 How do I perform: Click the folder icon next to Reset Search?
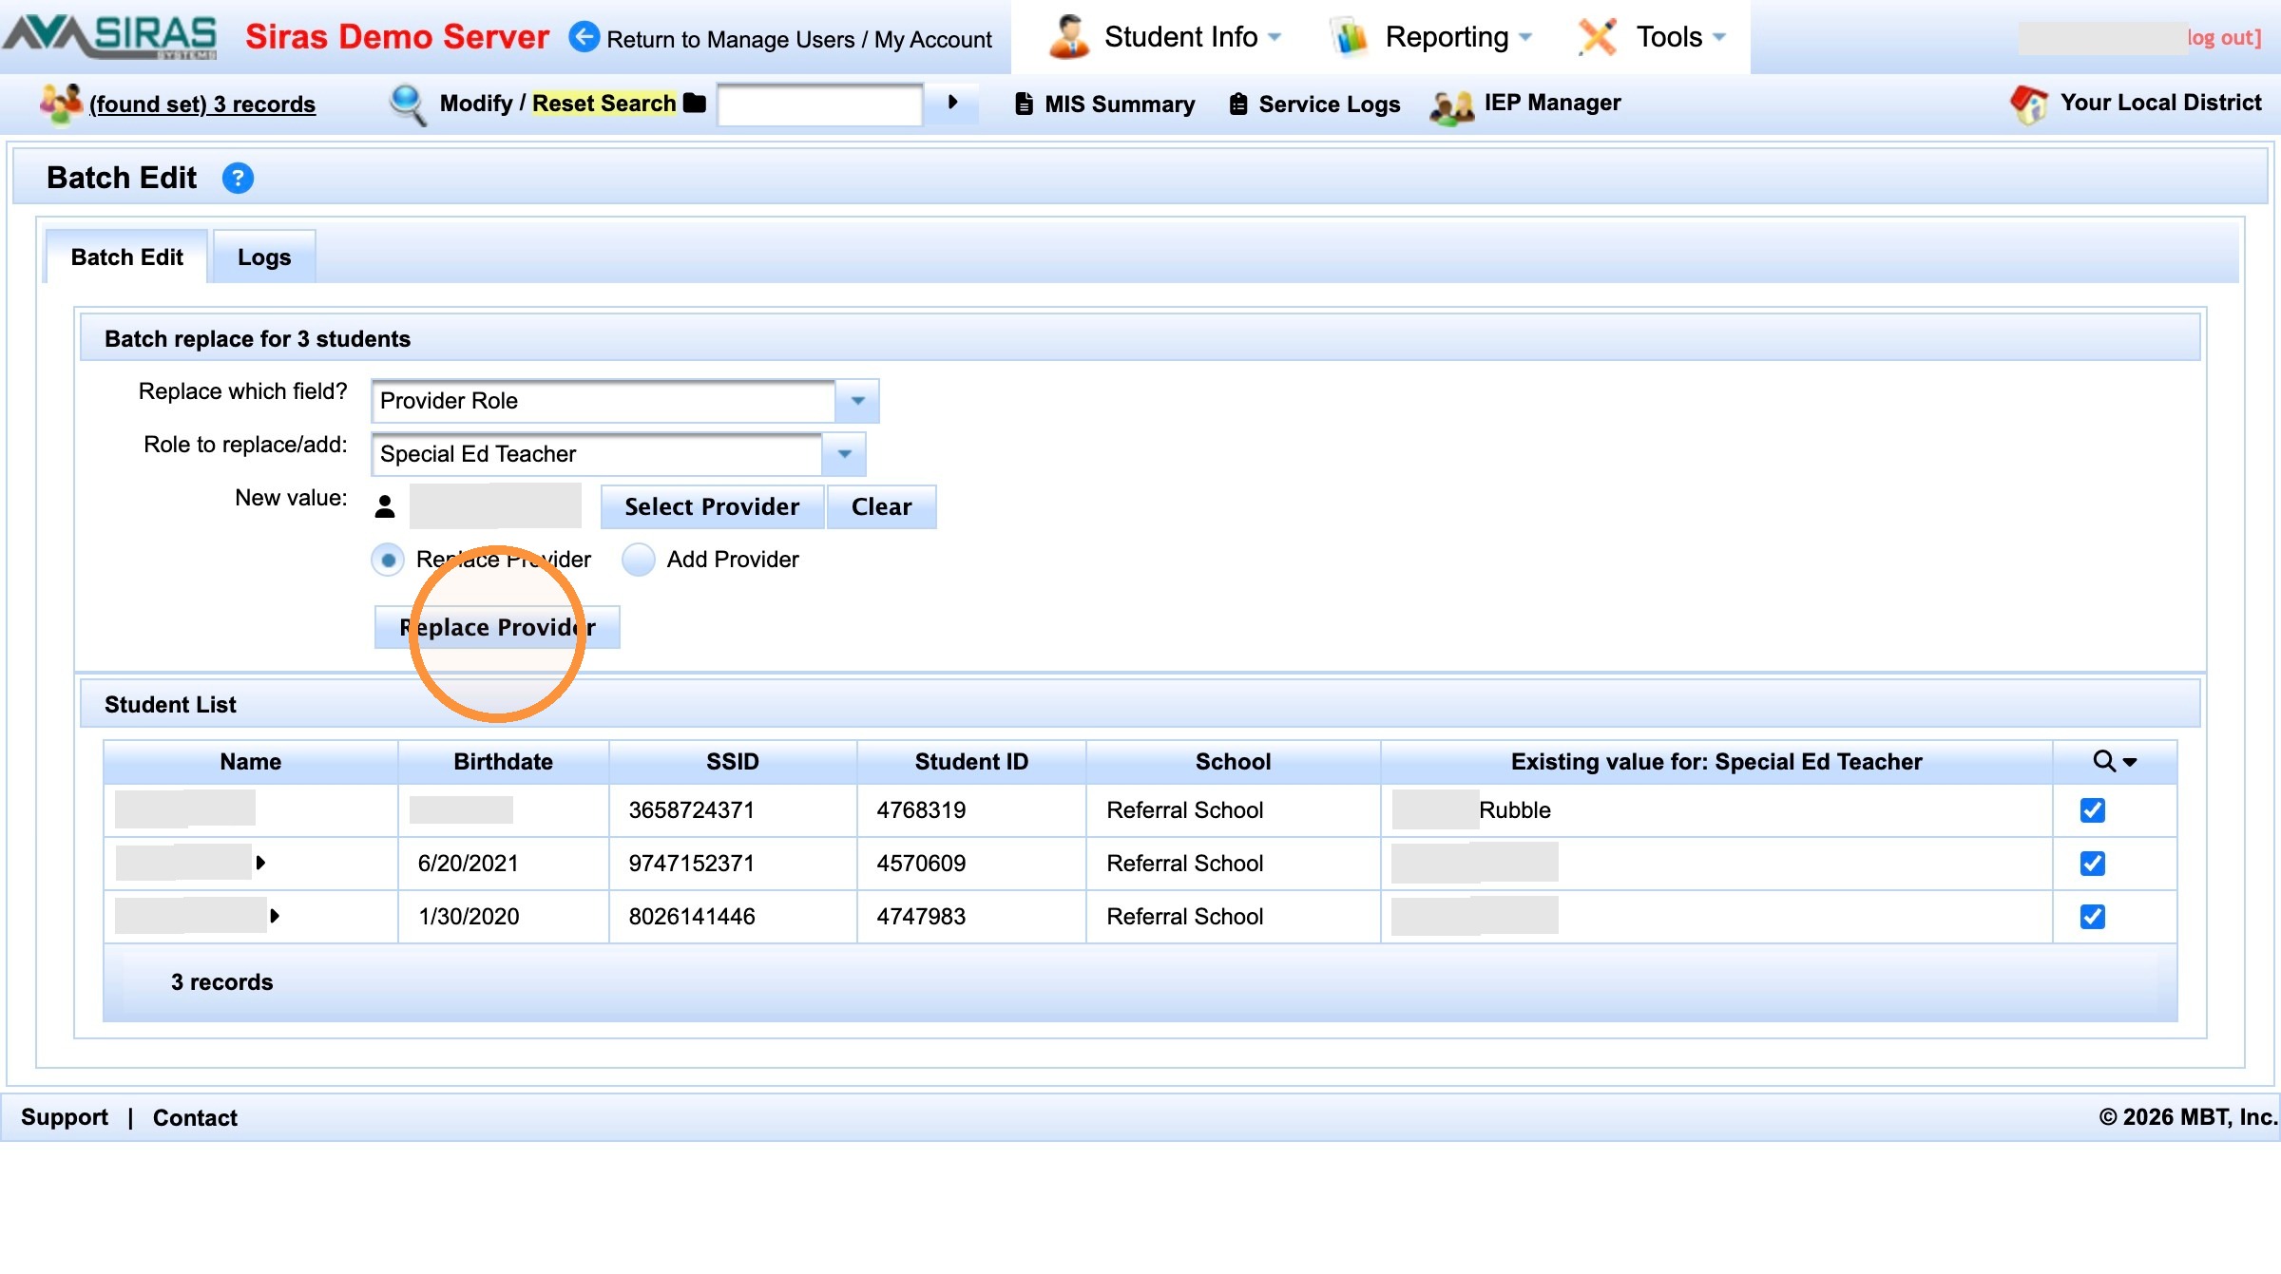(695, 103)
